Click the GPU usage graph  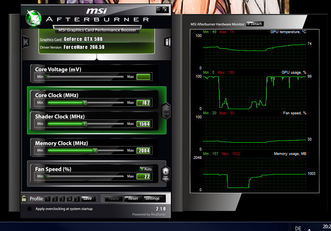[x=255, y=92]
